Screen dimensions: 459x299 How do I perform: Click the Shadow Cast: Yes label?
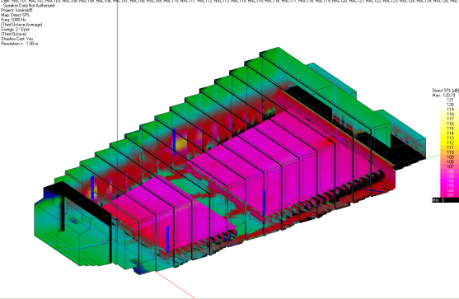[17, 39]
